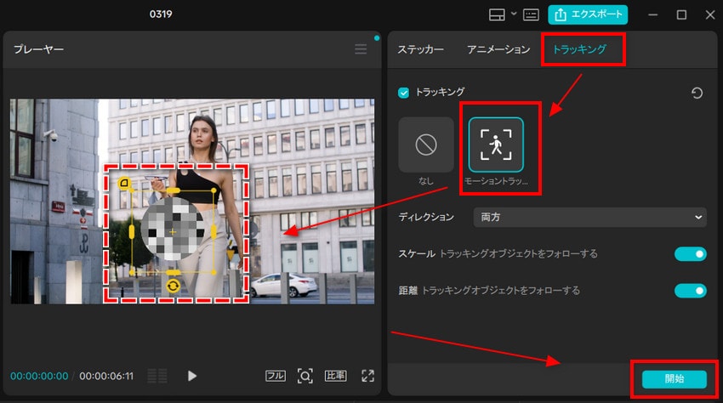Switch to the ステッカー tab
The image size is (723, 403).
(x=421, y=49)
